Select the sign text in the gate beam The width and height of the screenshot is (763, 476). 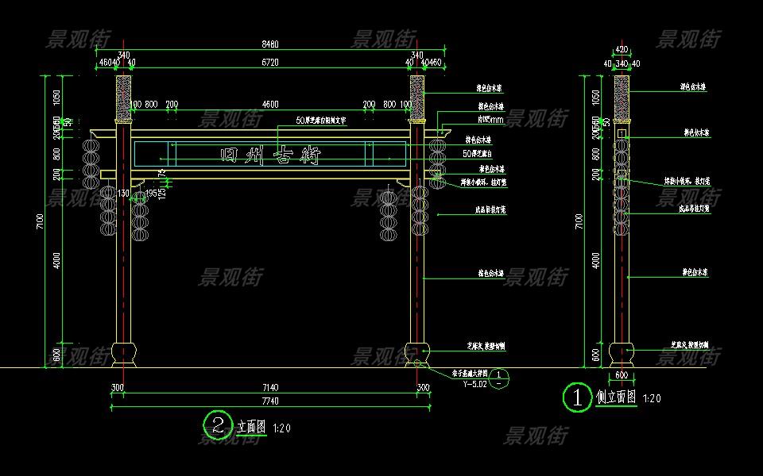(x=270, y=155)
